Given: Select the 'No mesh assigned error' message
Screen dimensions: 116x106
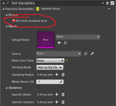Looking at the screenshot, I should pyautogui.click(x=32, y=21).
